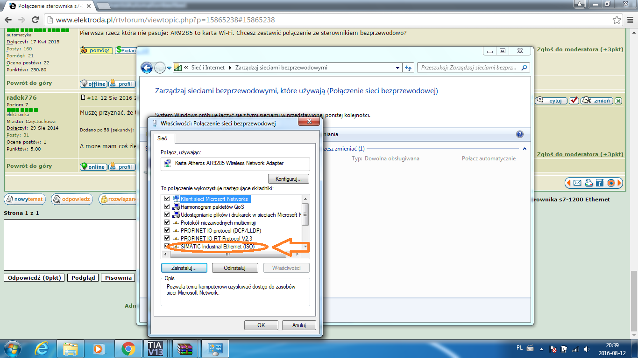The width and height of the screenshot is (638, 358).
Task: Click the floppy disk save icon in forum toolbar
Action: point(600,183)
